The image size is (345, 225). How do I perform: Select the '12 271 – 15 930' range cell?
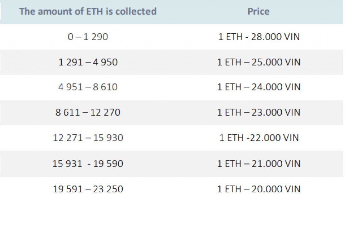(x=88, y=138)
